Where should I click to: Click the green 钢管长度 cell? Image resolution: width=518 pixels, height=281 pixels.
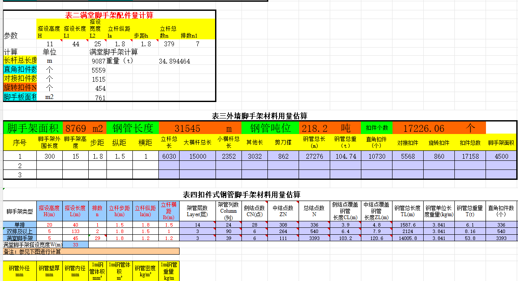point(133,128)
